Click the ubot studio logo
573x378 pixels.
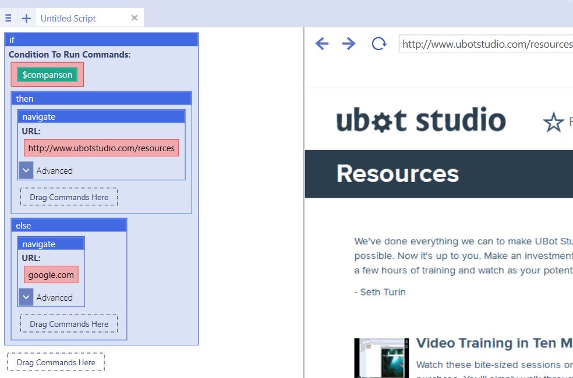(421, 120)
